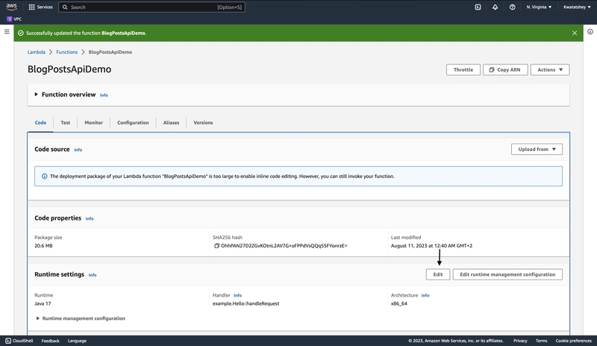Open the Services grid menu

(41, 7)
